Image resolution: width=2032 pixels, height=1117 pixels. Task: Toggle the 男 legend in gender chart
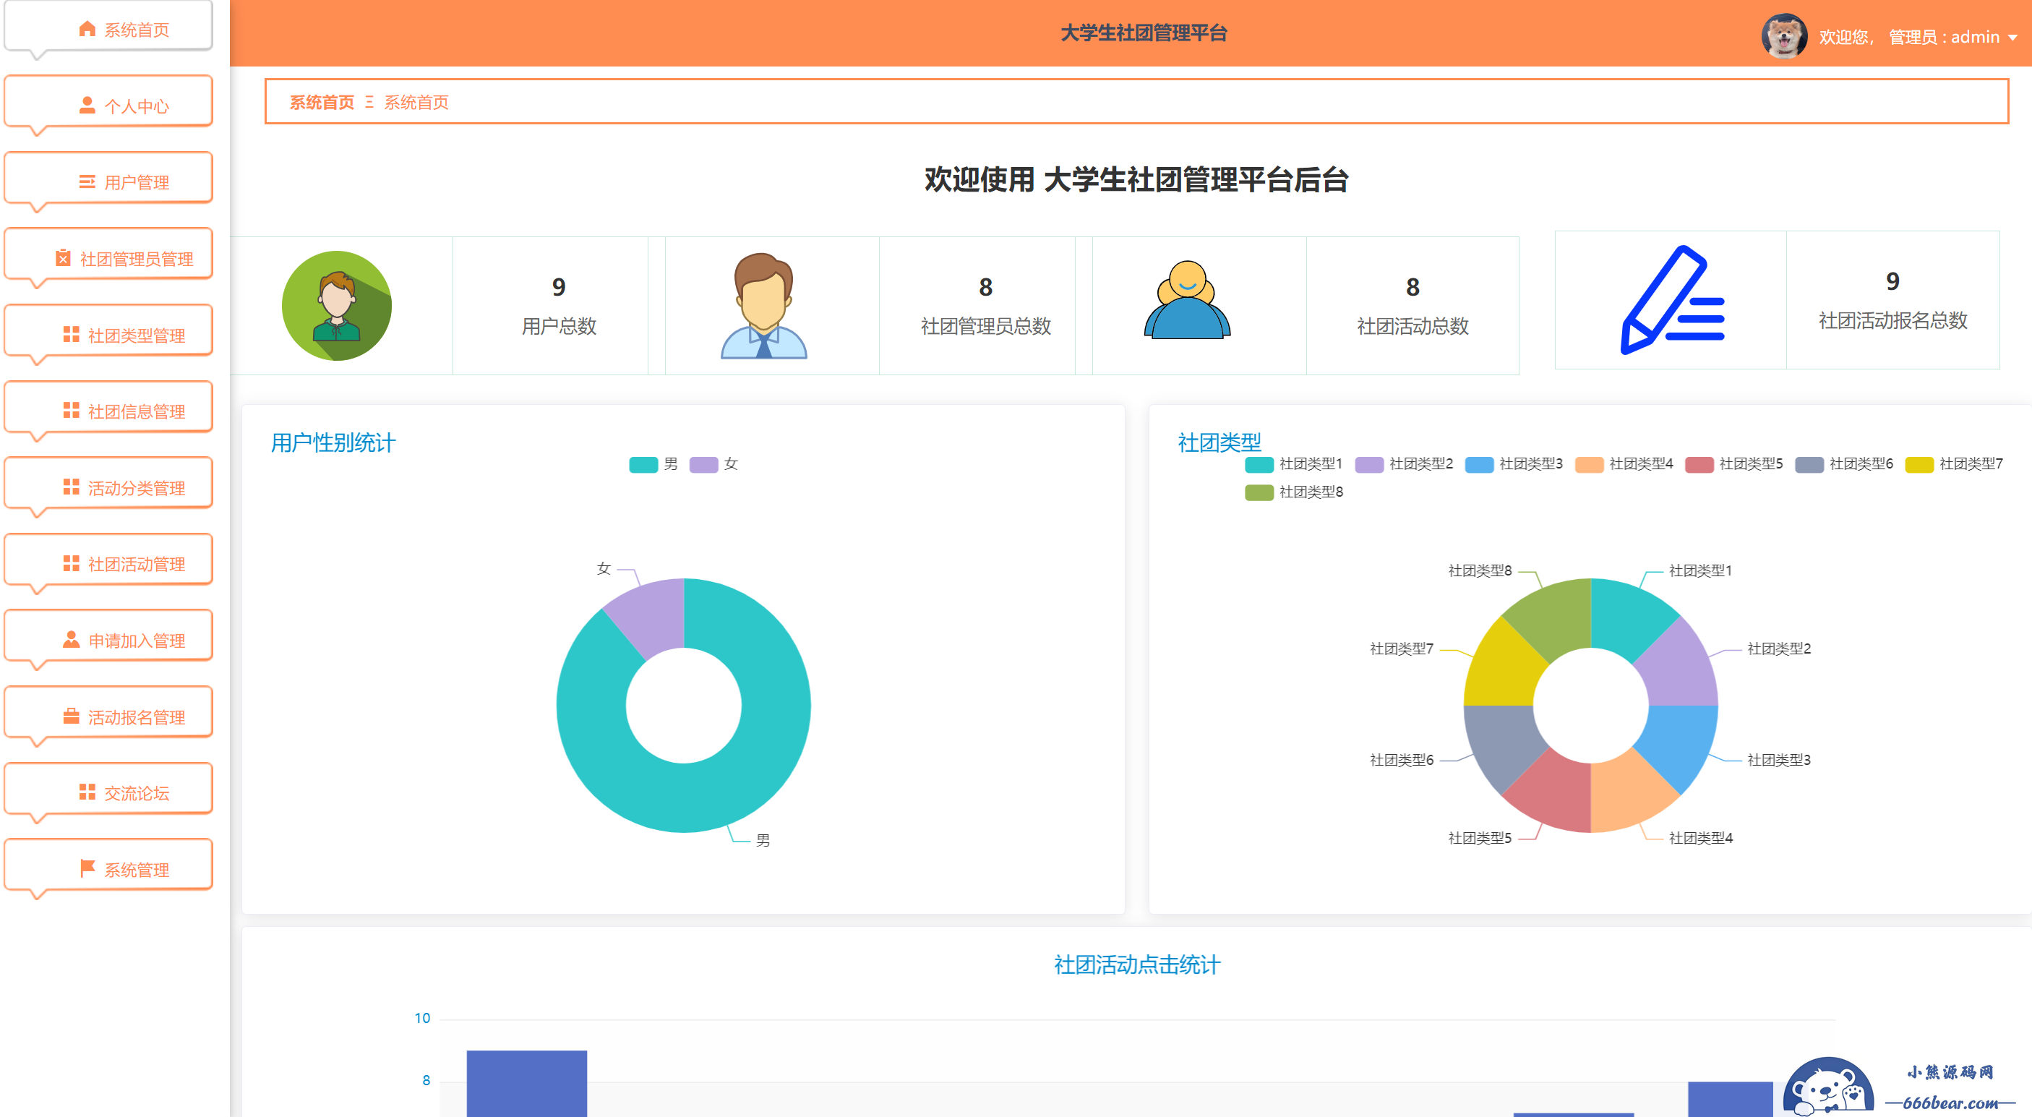[x=653, y=464]
